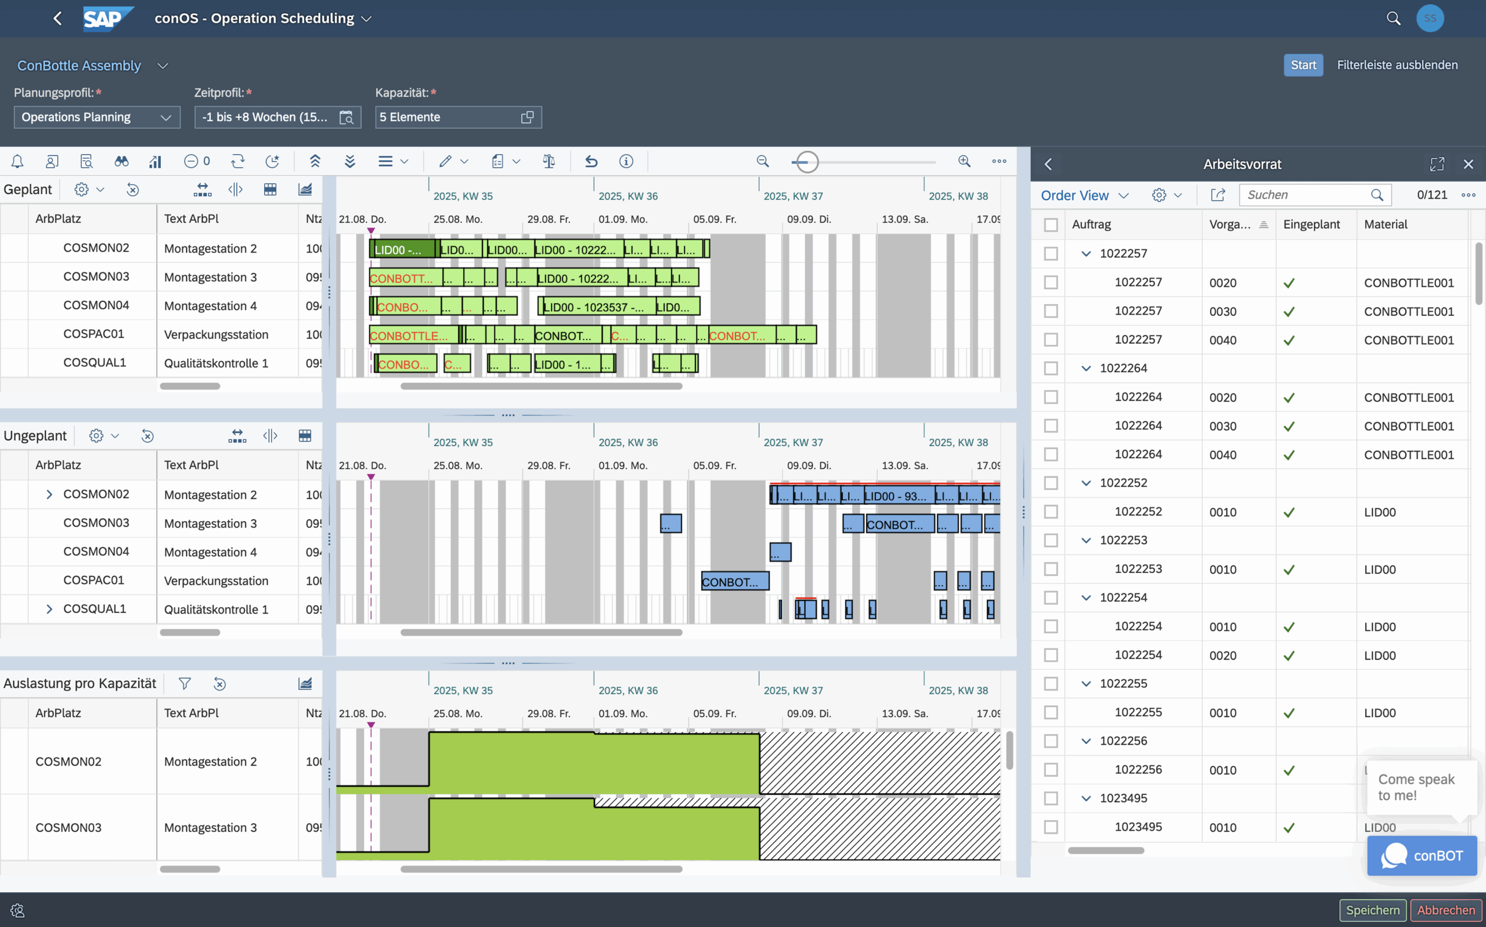Click the binoculars search icon
1486x927 pixels.
[121, 161]
